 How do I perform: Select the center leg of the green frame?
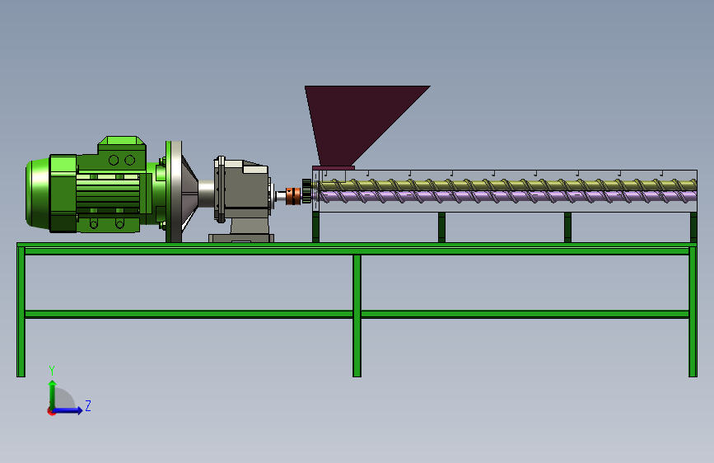point(357,316)
